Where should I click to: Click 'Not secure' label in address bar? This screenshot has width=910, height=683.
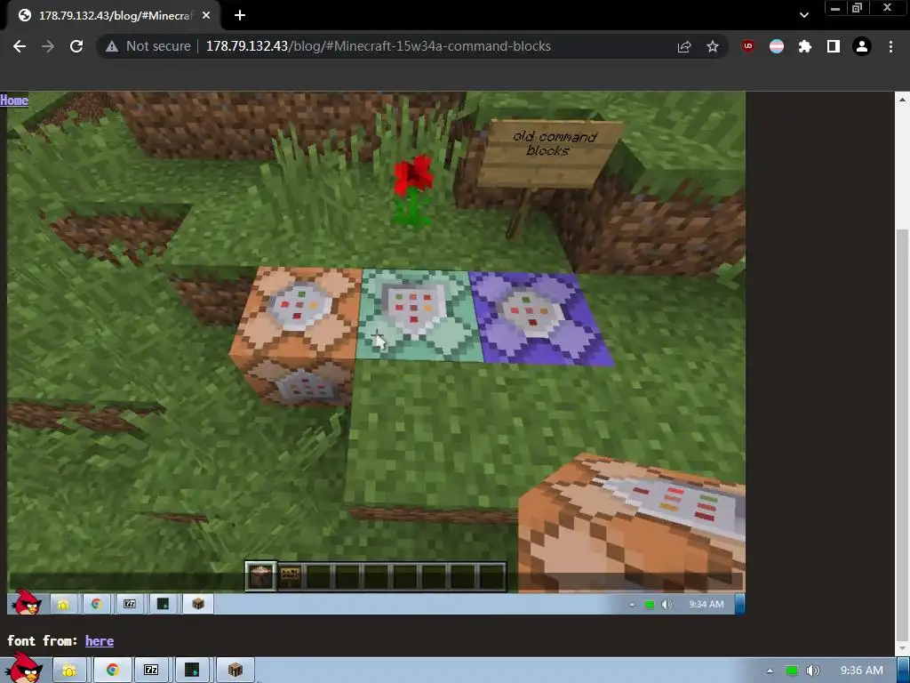(x=158, y=46)
